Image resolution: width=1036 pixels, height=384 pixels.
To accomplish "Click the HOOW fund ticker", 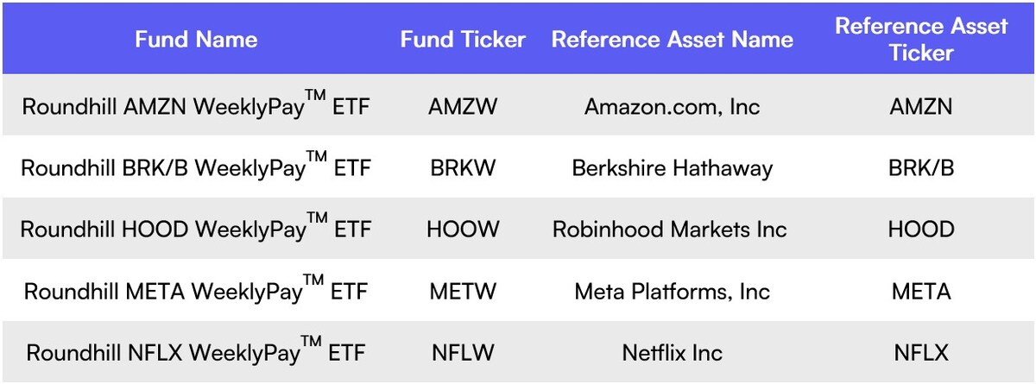I will pos(463,230).
